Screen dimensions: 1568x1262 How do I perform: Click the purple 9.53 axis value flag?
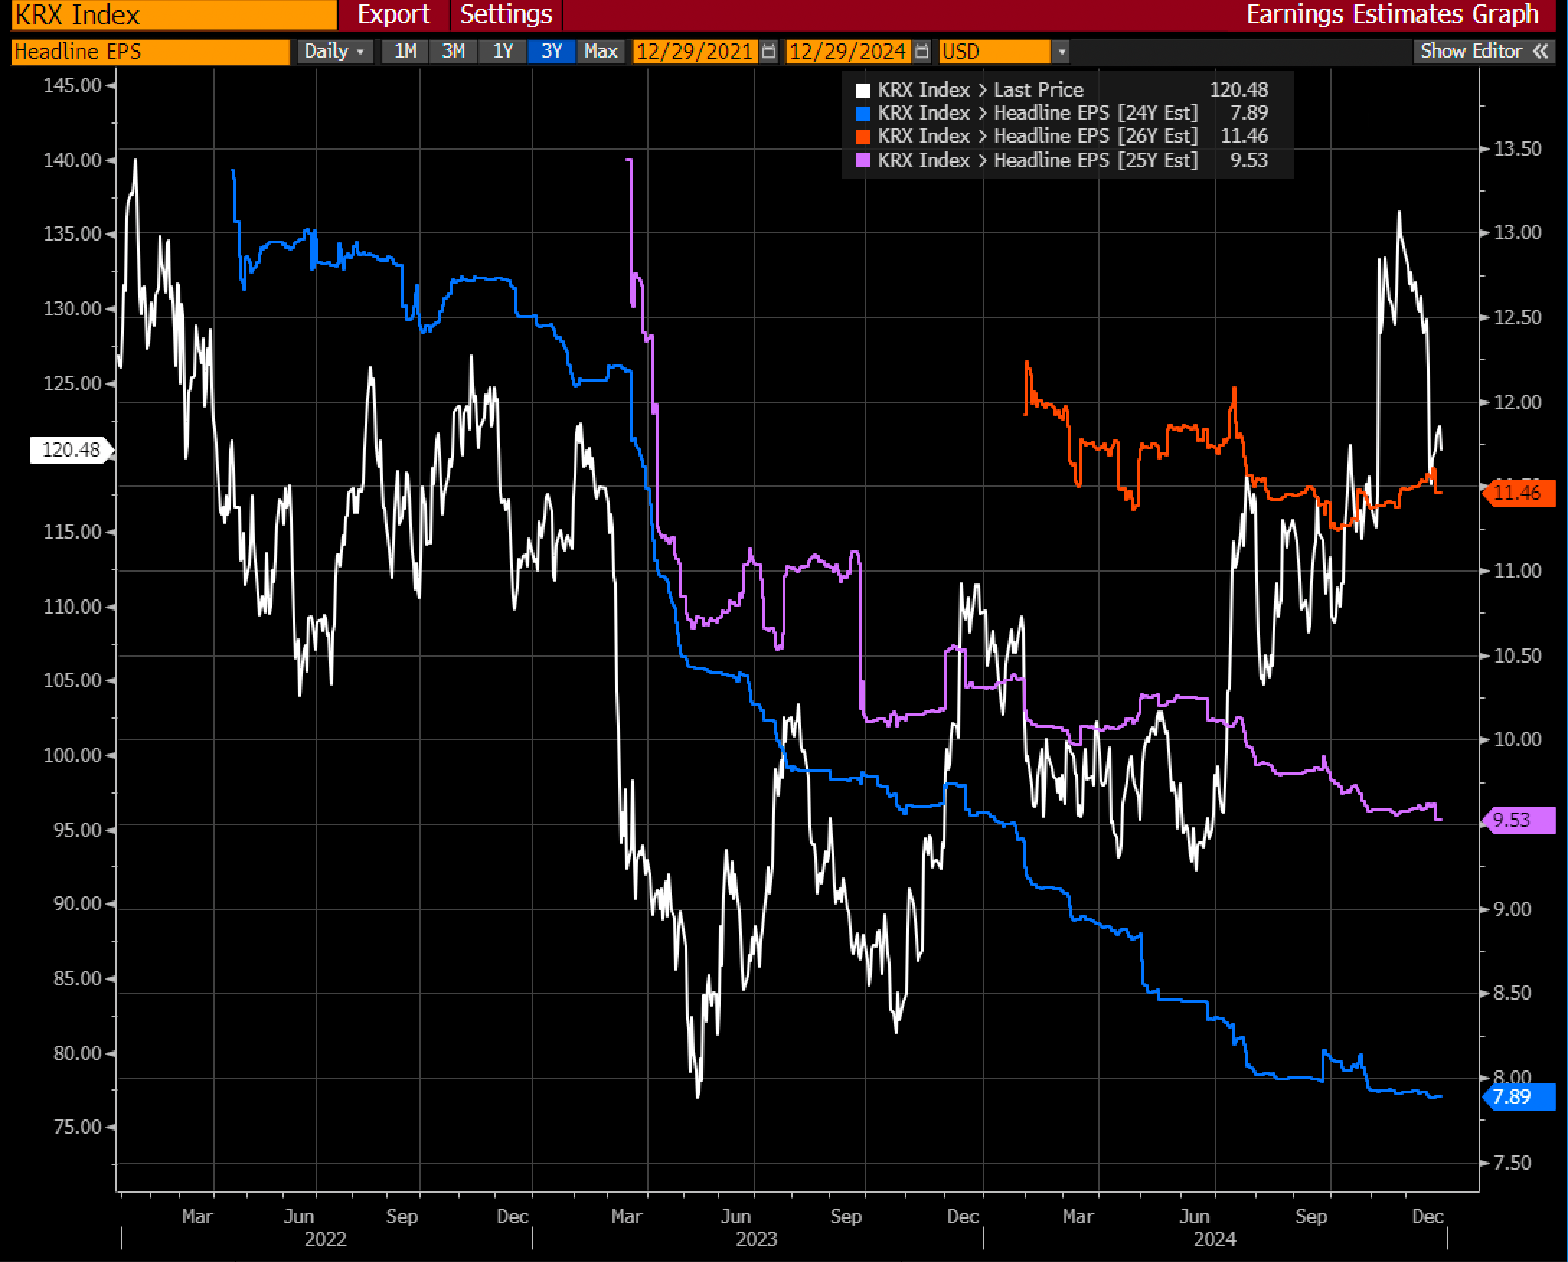pos(1519,820)
